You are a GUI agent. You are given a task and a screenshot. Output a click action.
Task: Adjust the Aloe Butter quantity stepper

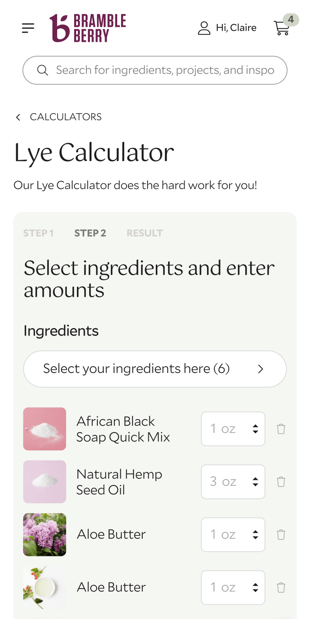(256, 535)
